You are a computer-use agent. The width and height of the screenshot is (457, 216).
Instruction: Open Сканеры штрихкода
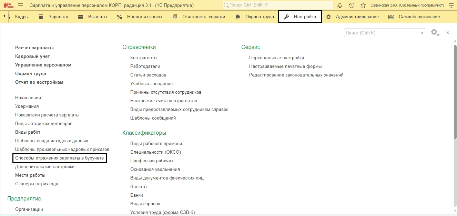(x=37, y=184)
